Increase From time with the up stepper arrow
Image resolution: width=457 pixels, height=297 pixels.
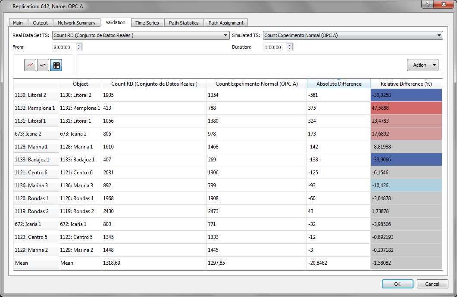click(78, 45)
